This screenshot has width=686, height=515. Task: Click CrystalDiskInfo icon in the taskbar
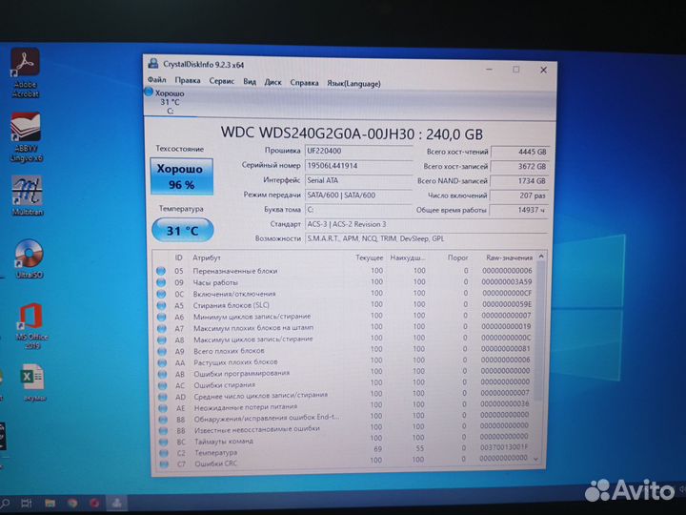[x=117, y=501]
